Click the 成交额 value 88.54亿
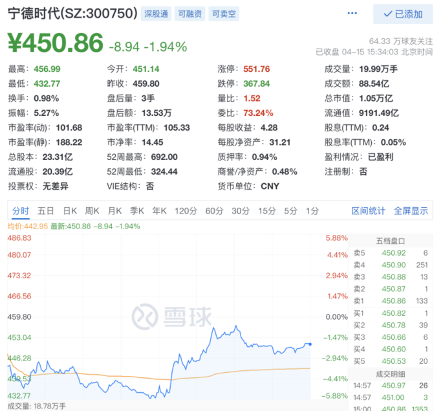The image size is (443, 411). 374,83
